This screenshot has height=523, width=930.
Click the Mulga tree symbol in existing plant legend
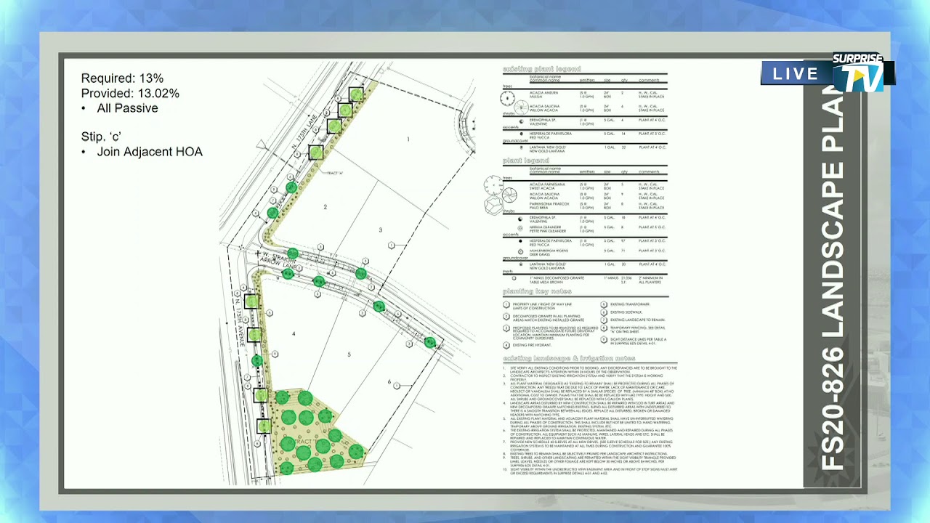pyautogui.click(x=508, y=97)
